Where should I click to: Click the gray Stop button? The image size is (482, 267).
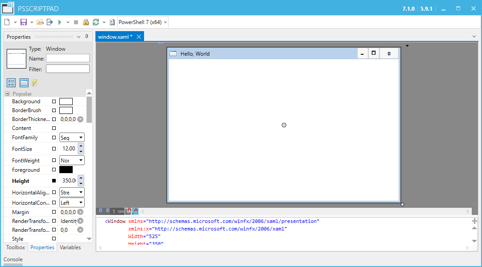(76, 22)
